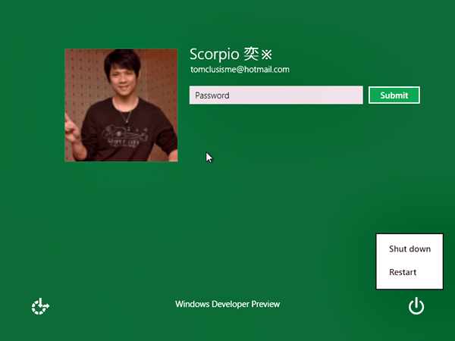
Task: Click the tomclusisme@hotmail.com email address
Action: (240, 70)
